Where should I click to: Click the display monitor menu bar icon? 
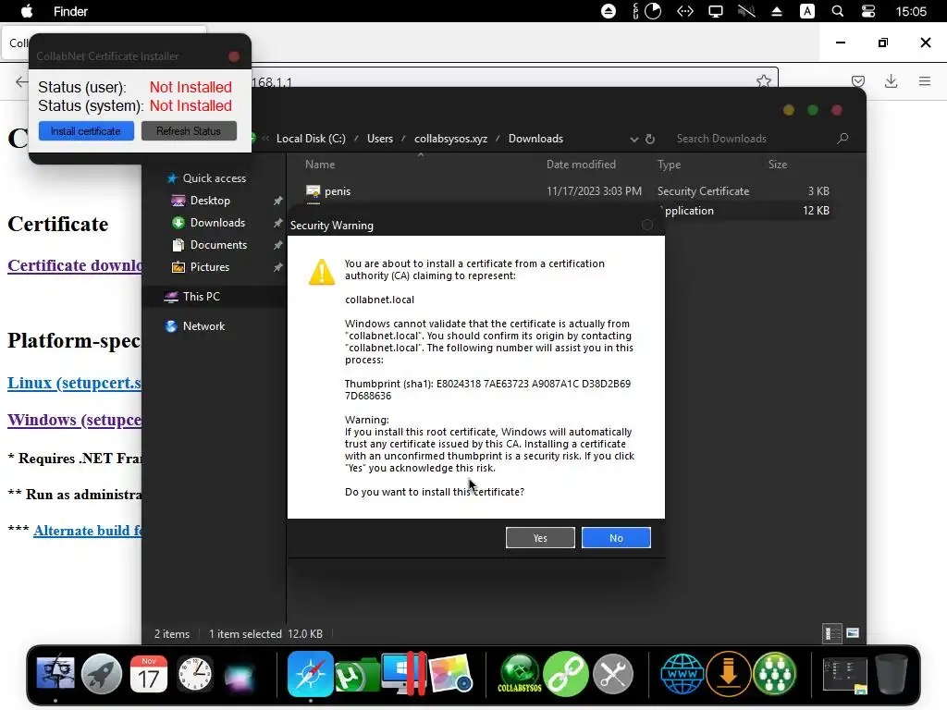(716, 11)
